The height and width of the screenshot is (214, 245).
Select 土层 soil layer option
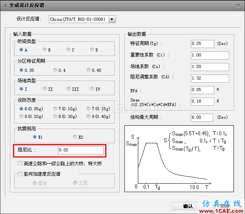[75, 183]
